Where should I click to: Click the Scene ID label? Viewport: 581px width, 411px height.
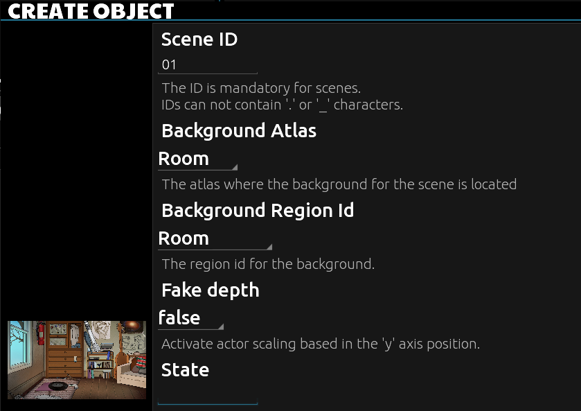tap(199, 40)
